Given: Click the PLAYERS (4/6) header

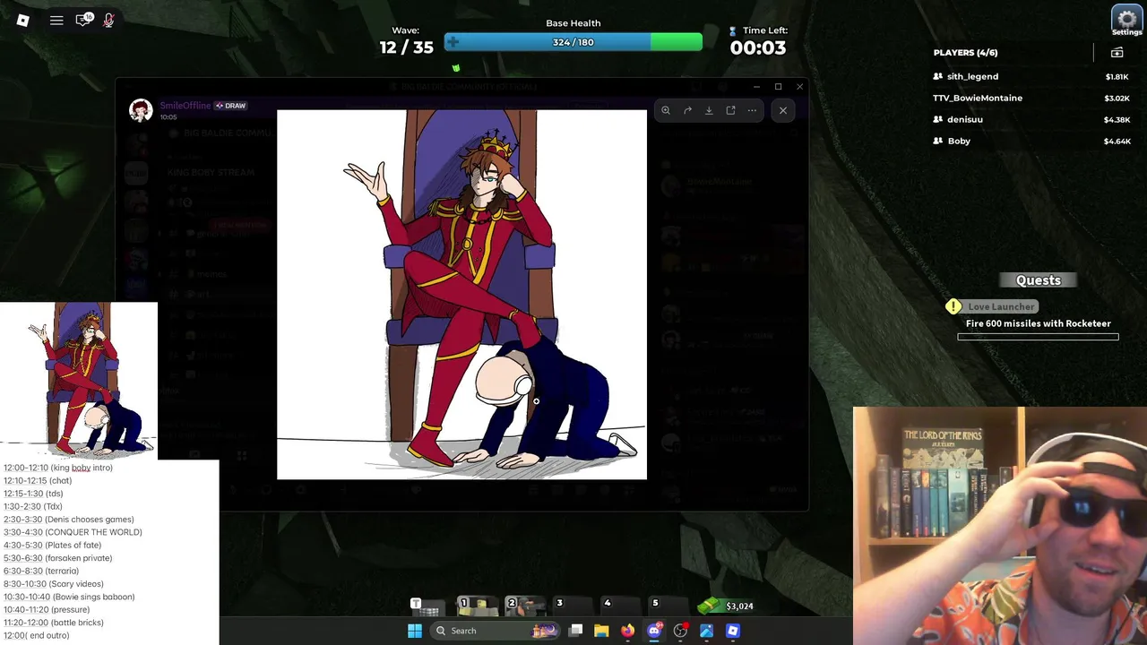Looking at the screenshot, I should point(965,53).
